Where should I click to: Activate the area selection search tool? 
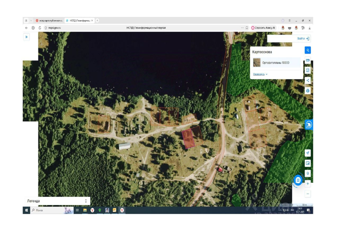click(308, 70)
